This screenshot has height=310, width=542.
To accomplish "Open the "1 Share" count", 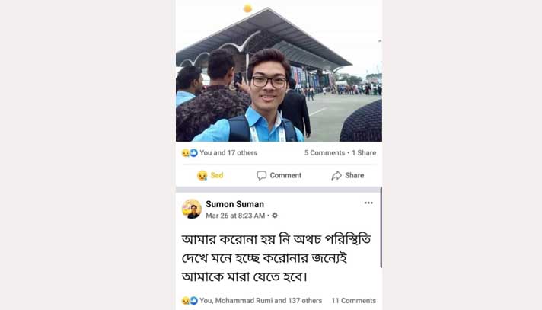I will (x=364, y=152).
